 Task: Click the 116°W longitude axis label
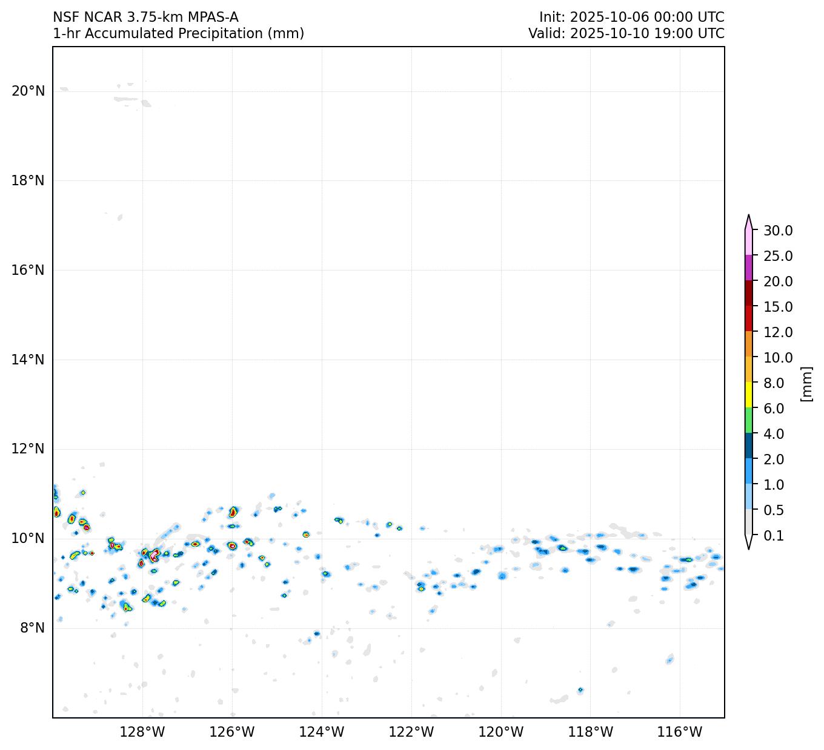click(680, 732)
